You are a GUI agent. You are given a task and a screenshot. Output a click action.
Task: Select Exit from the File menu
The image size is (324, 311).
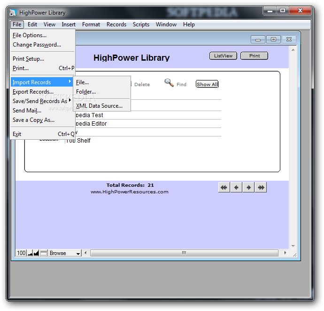pos(43,134)
